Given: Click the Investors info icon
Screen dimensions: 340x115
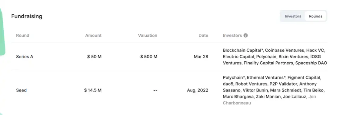Looking at the screenshot, I should (245, 36).
